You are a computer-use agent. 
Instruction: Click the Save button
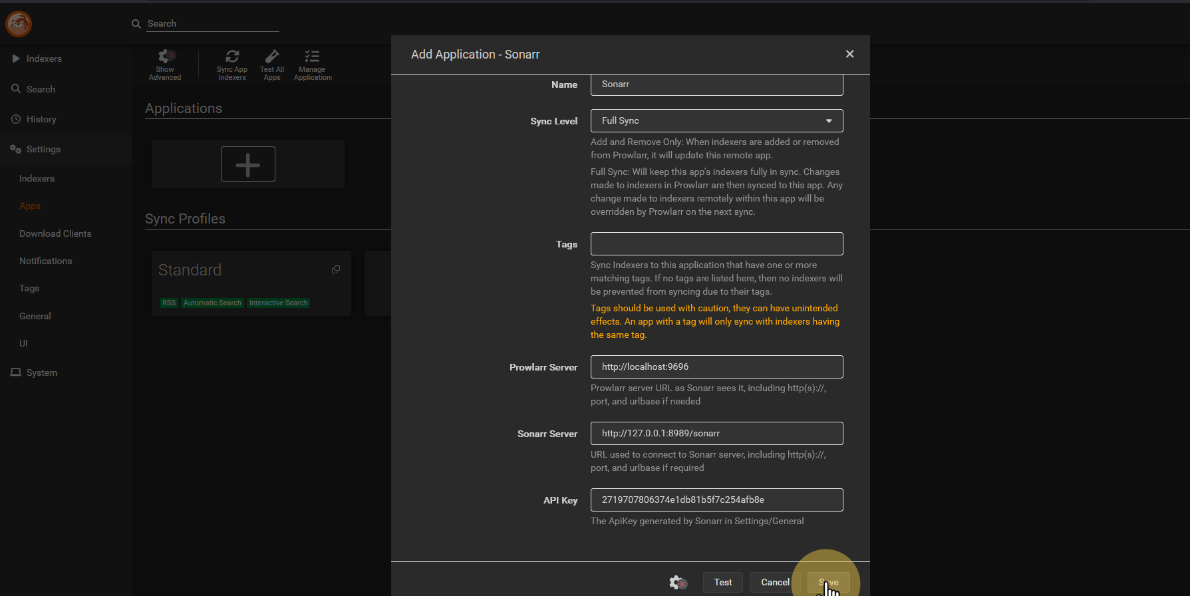point(828,582)
